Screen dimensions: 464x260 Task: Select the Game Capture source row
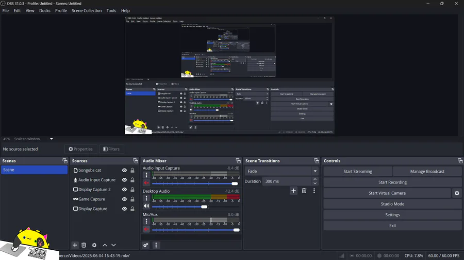[104, 199]
